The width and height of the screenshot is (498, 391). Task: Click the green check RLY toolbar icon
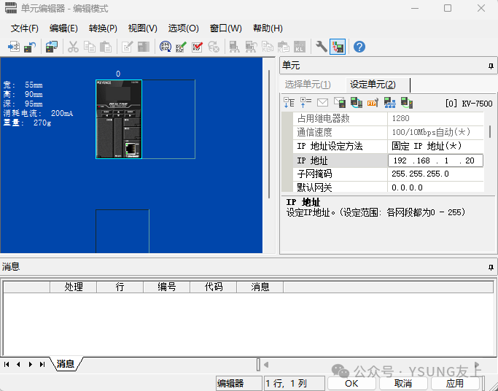coord(182,47)
